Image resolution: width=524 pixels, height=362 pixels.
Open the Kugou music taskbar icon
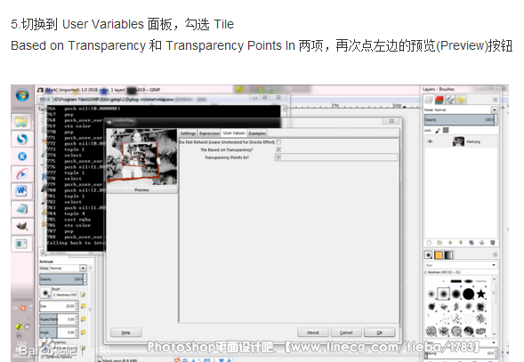(22, 157)
